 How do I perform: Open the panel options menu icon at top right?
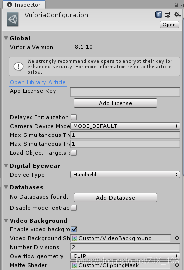click(x=182, y=5)
